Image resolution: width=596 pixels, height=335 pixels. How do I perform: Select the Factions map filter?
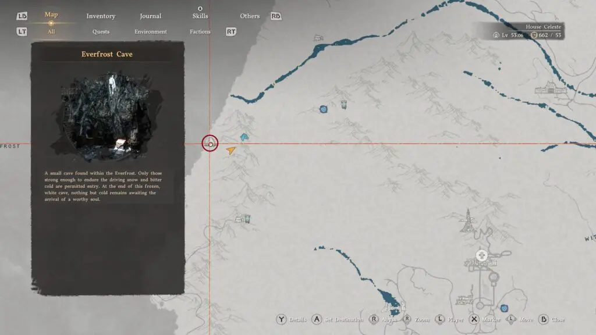200,31
